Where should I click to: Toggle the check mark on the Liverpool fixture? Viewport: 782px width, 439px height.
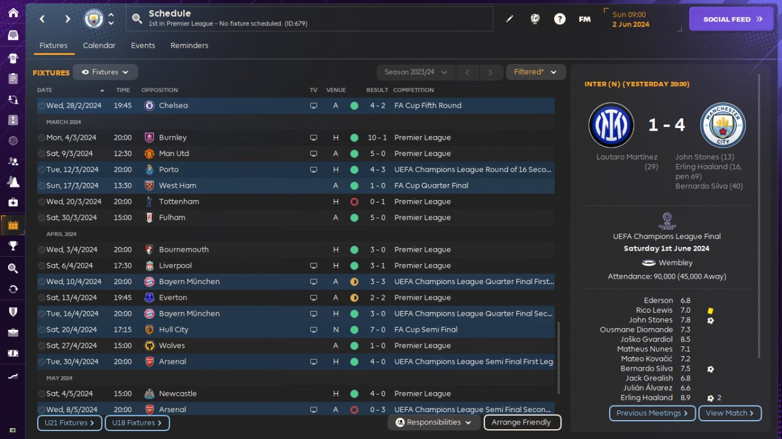(42, 266)
